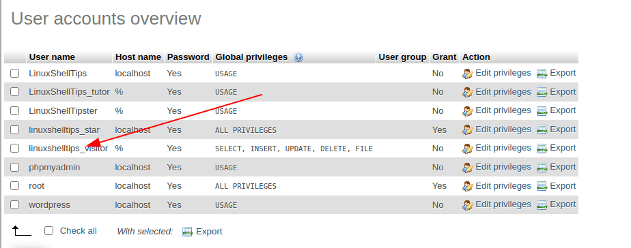Click the Export icon in wordpress row
The height and width of the screenshot is (248, 631).
pyautogui.click(x=542, y=204)
